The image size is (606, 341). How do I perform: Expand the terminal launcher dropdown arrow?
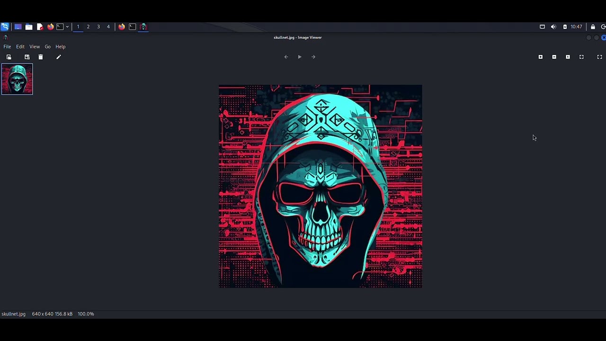pos(67,27)
